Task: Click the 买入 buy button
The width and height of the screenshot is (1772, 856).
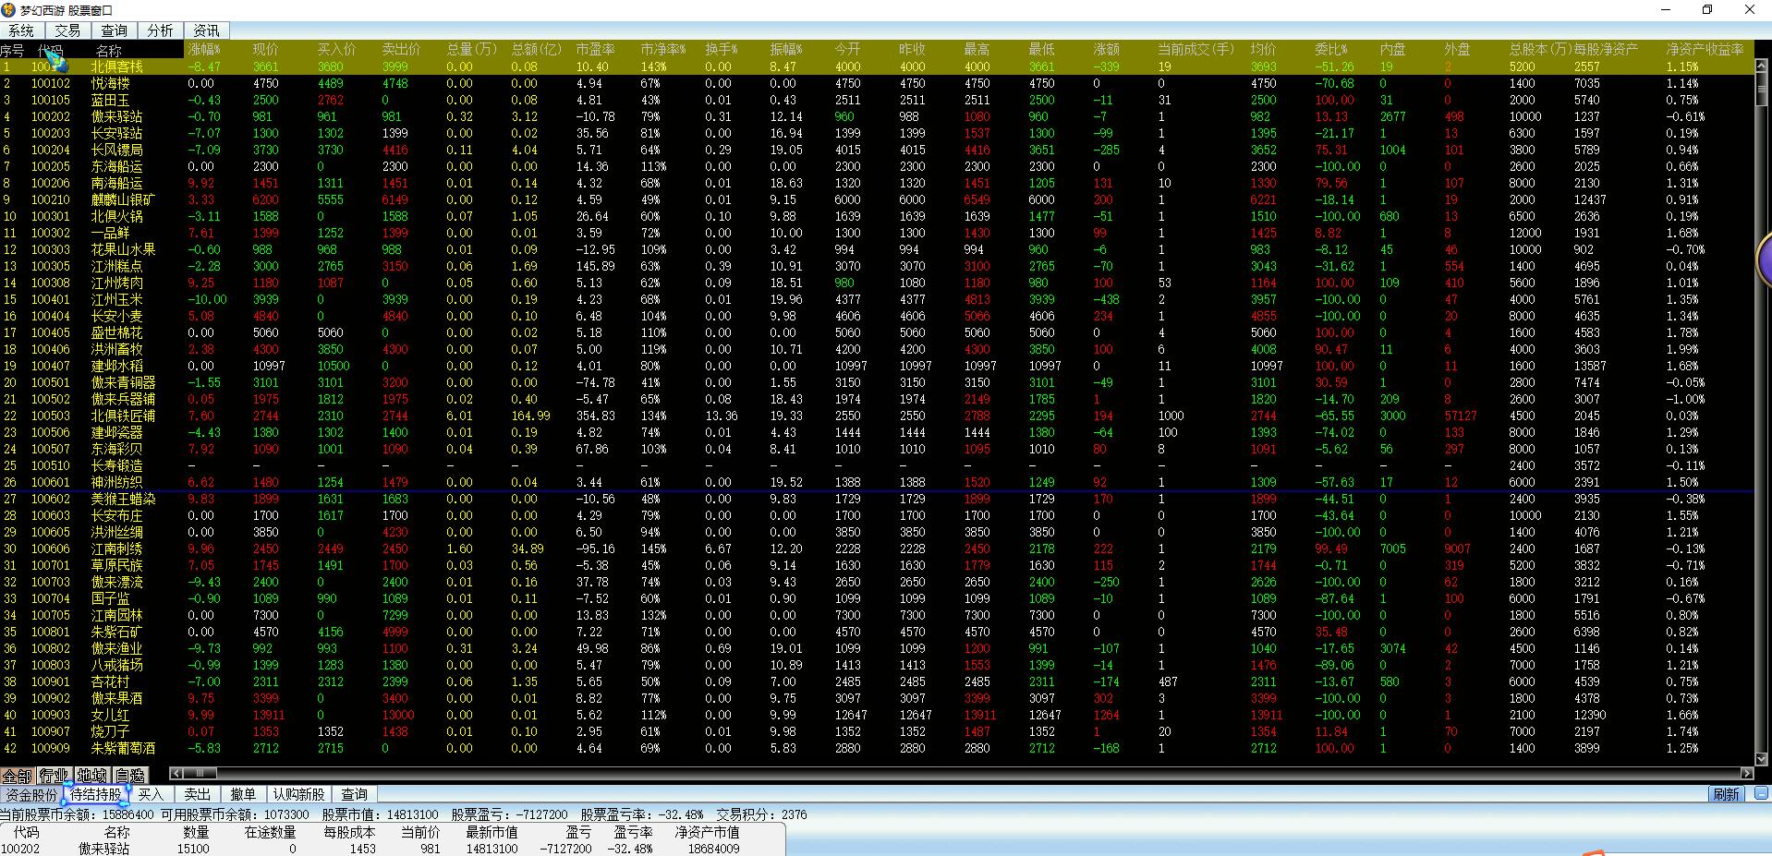Action: point(151,794)
